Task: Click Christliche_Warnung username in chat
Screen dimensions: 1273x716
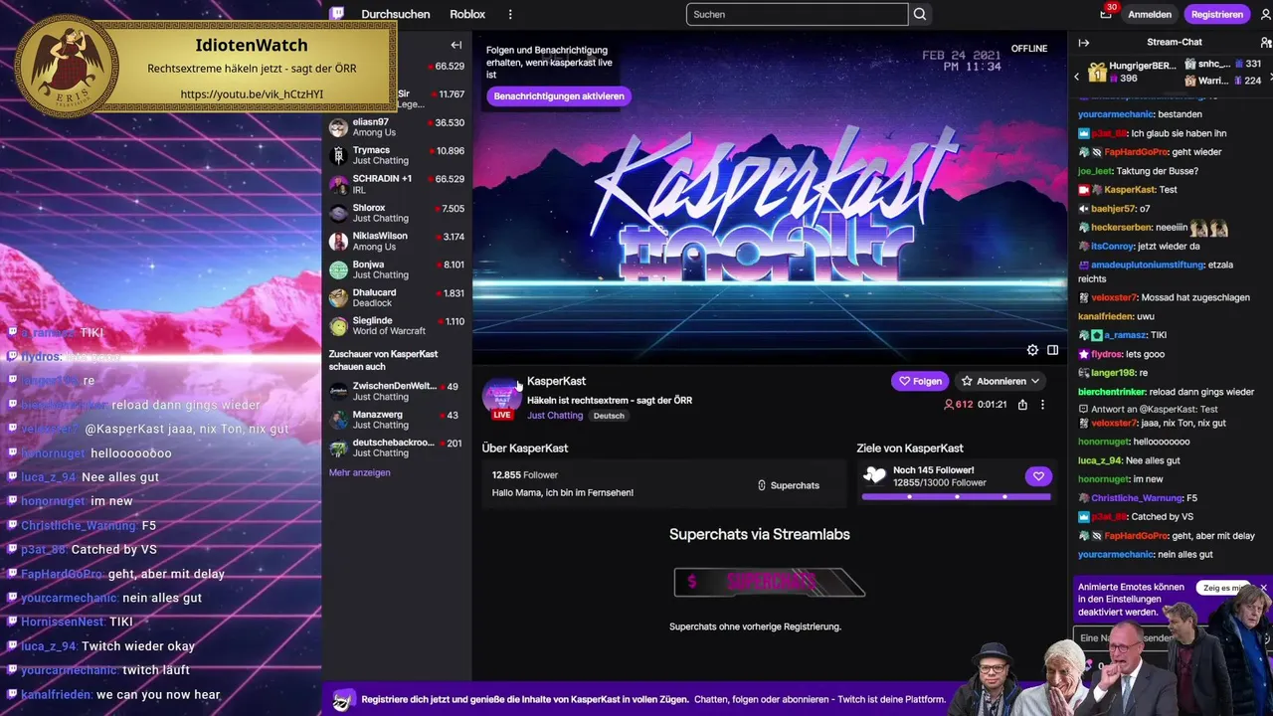Action: [x=1135, y=498]
